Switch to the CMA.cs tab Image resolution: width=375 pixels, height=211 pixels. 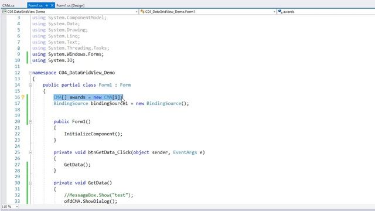[x=8, y=5]
